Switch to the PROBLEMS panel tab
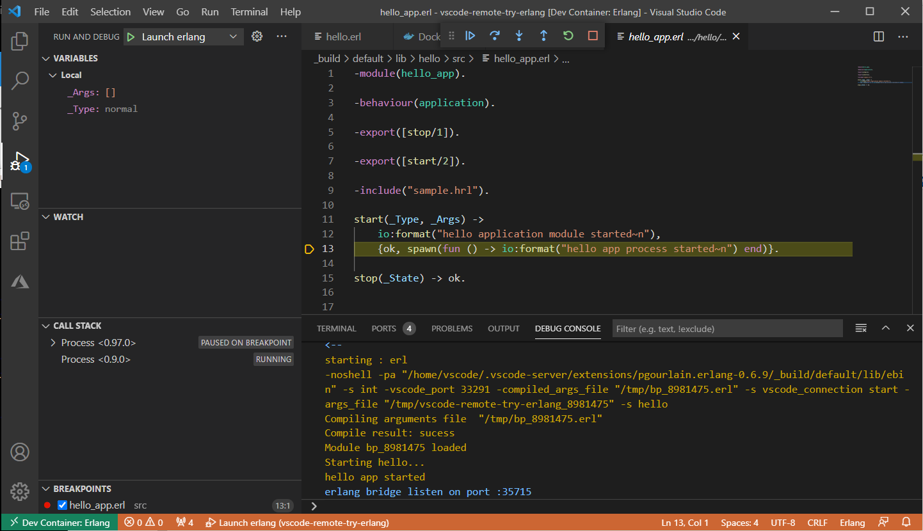 [451, 328]
